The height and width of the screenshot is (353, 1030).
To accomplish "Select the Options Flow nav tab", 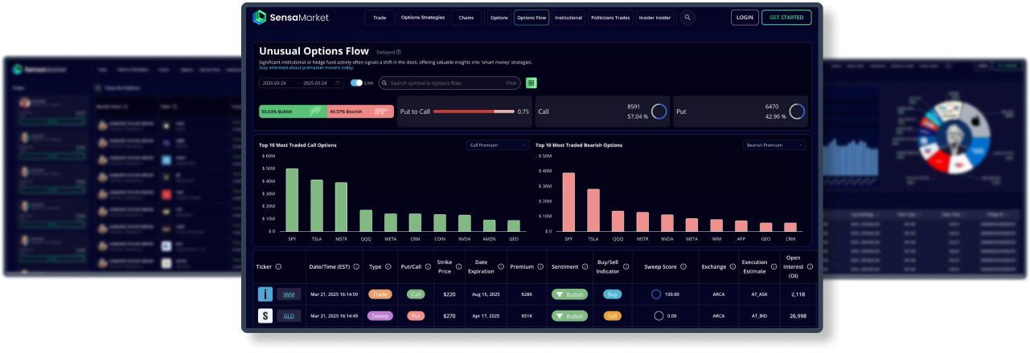I will 531,17.
